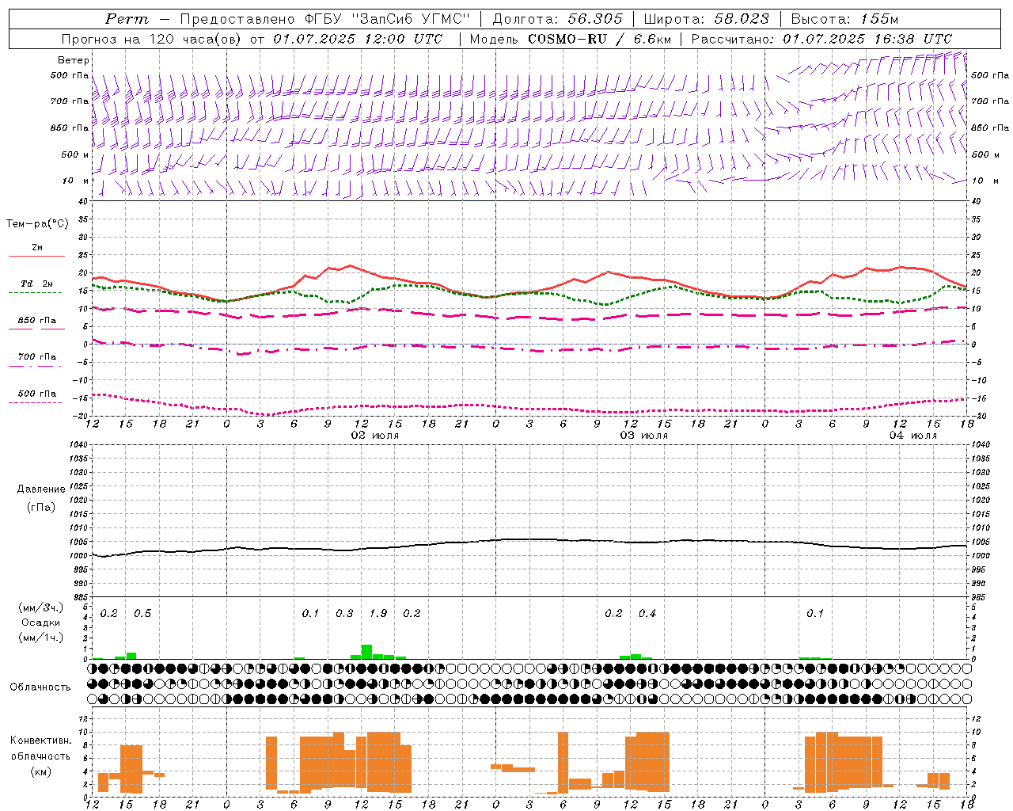Viewport: 1013px width, 811px height.
Task: Click forecast start time "01.07.2025 12:00 UTC"
Action: (x=359, y=39)
